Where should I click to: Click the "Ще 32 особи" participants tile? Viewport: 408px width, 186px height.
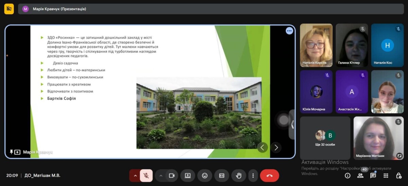325,138
